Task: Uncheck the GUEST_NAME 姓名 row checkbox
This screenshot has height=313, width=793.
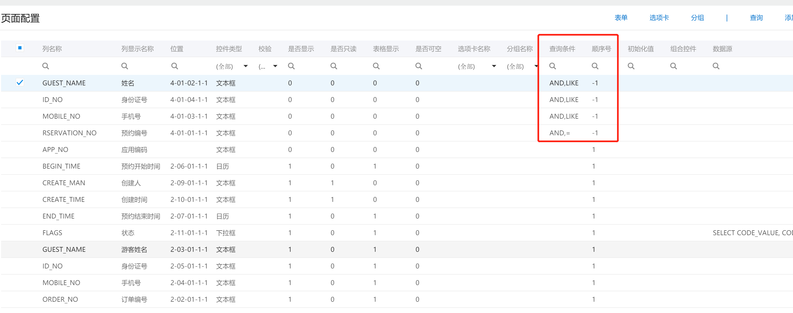Action: pyautogui.click(x=20, y=83)
